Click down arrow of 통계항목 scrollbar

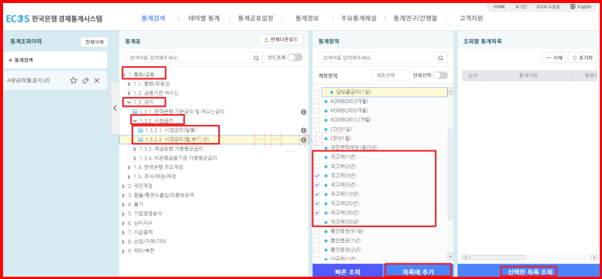[450, 256]
